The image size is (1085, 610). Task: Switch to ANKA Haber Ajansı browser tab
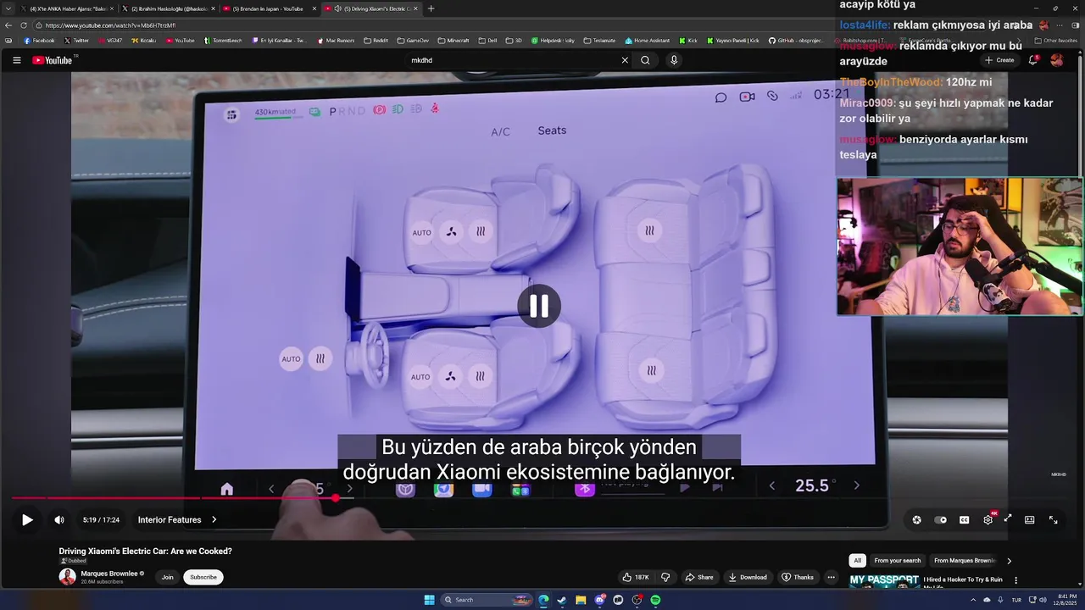67,8
